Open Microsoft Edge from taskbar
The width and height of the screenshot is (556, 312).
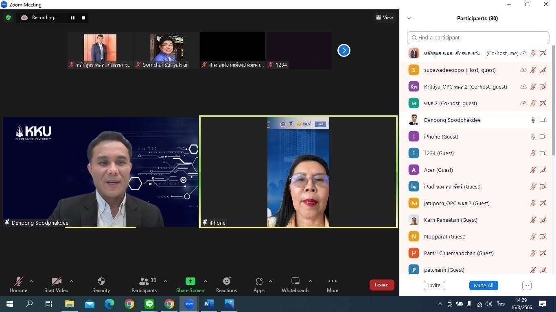tap(109, 304)
